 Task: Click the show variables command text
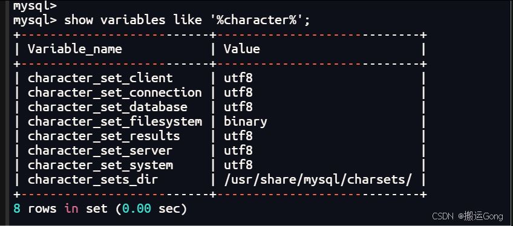click(x=187, y=21)
